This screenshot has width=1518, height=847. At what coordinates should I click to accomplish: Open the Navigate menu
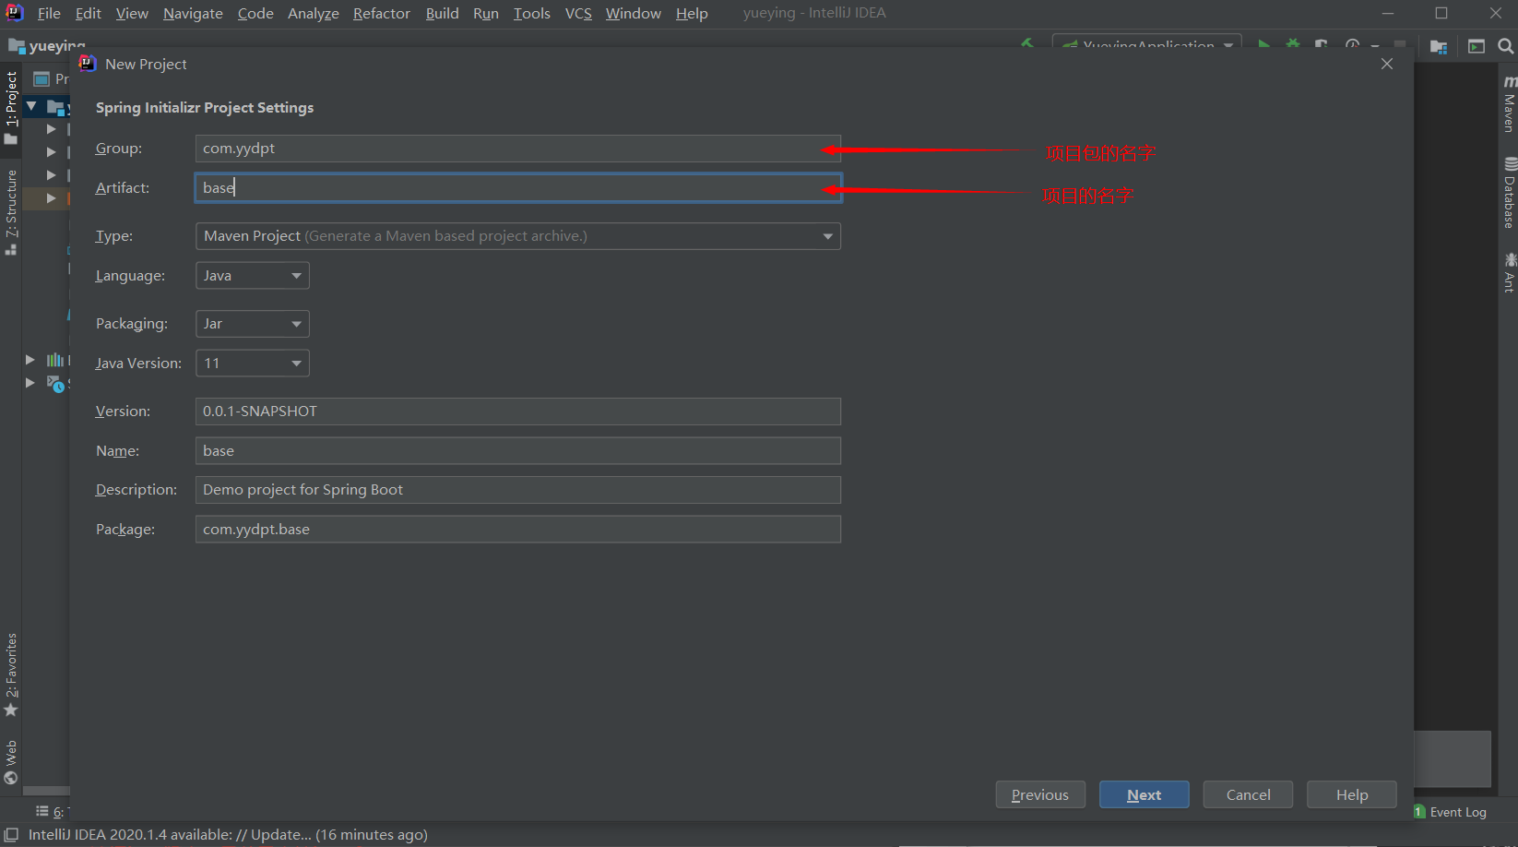193,13
